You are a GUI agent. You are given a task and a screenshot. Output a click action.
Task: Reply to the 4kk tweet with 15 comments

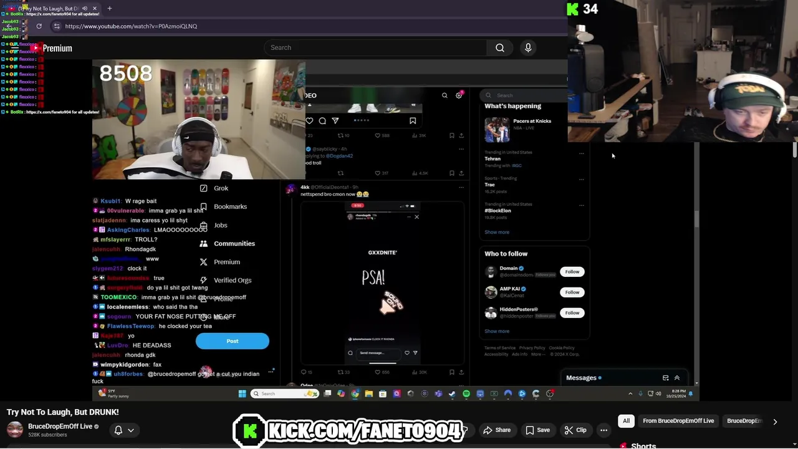click(x=305, y=372)
